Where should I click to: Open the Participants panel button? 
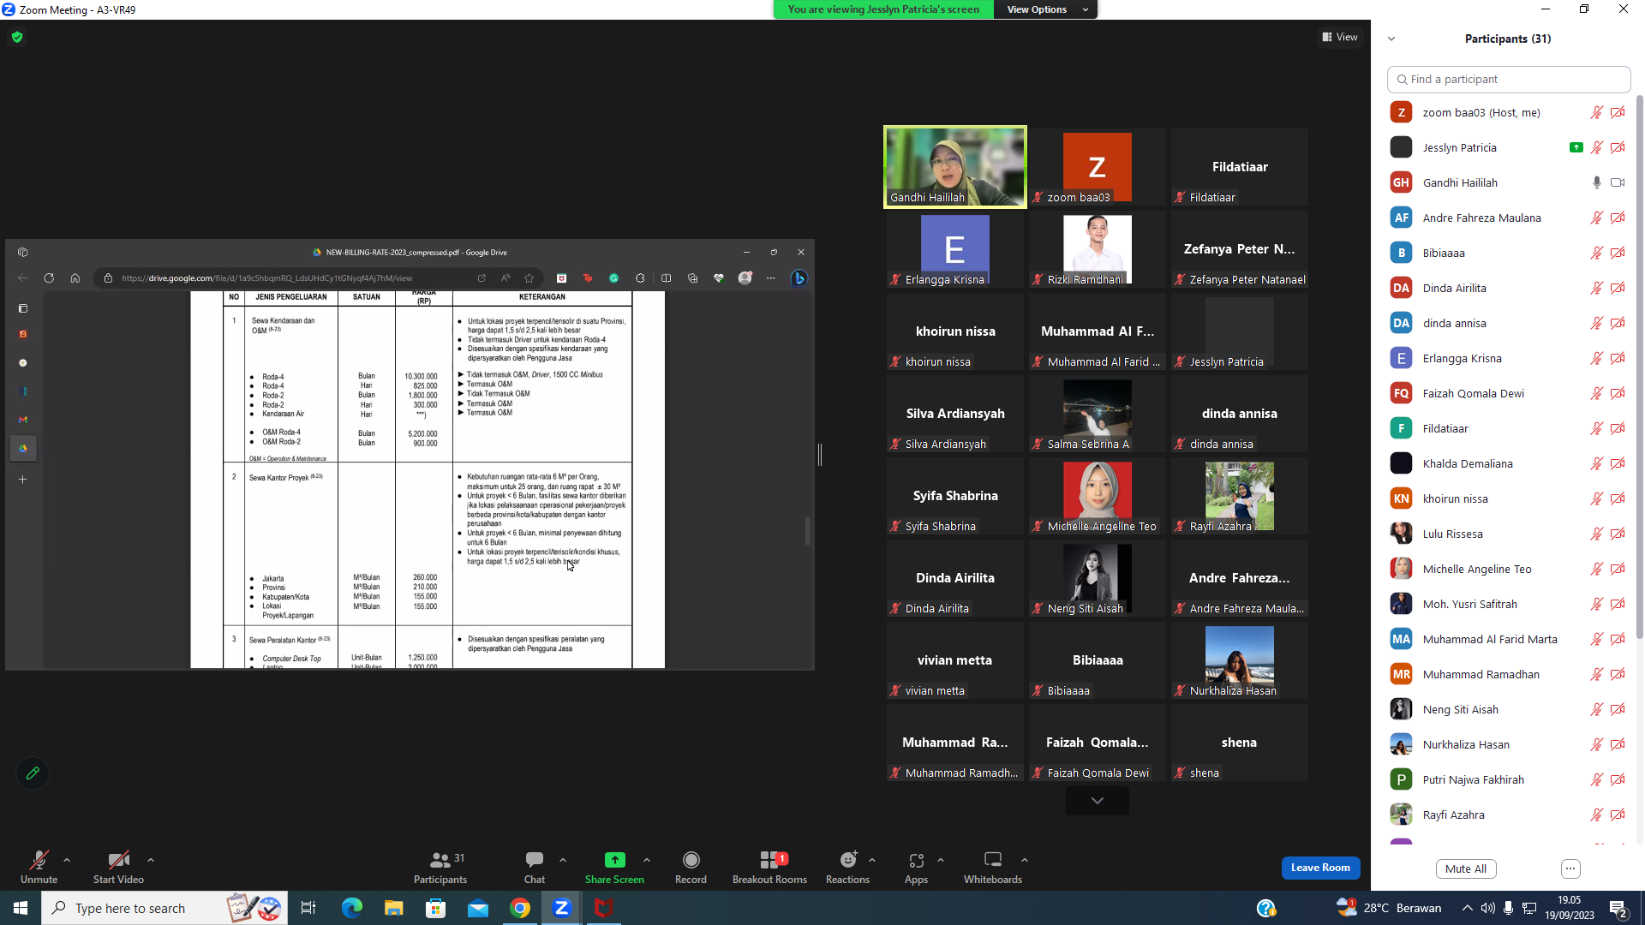click(x=440, y=867)
